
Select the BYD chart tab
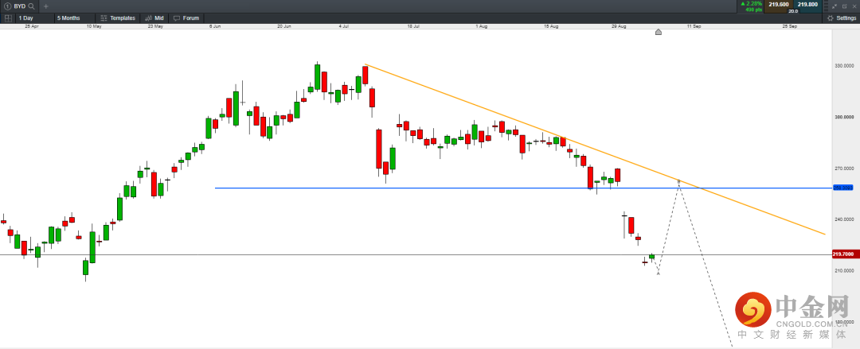[18, 6]
